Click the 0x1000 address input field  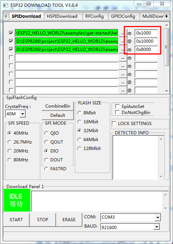[x=146, y=33]
